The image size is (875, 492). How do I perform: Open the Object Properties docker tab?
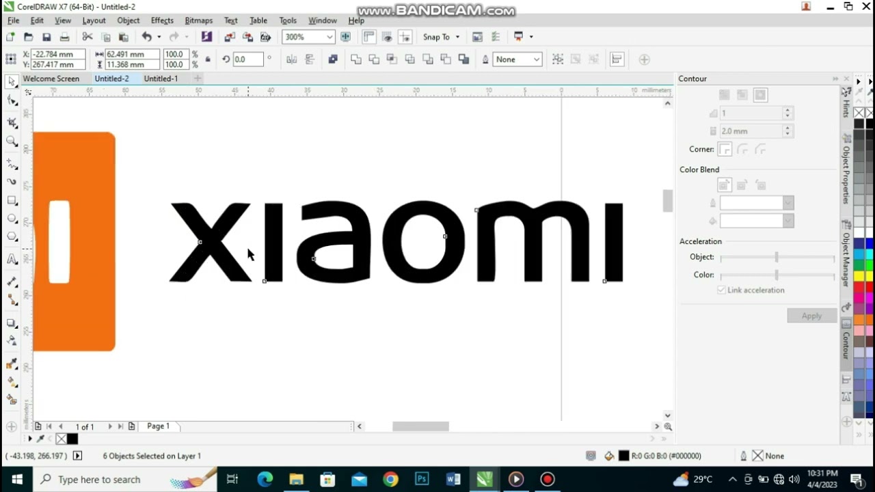846,172
